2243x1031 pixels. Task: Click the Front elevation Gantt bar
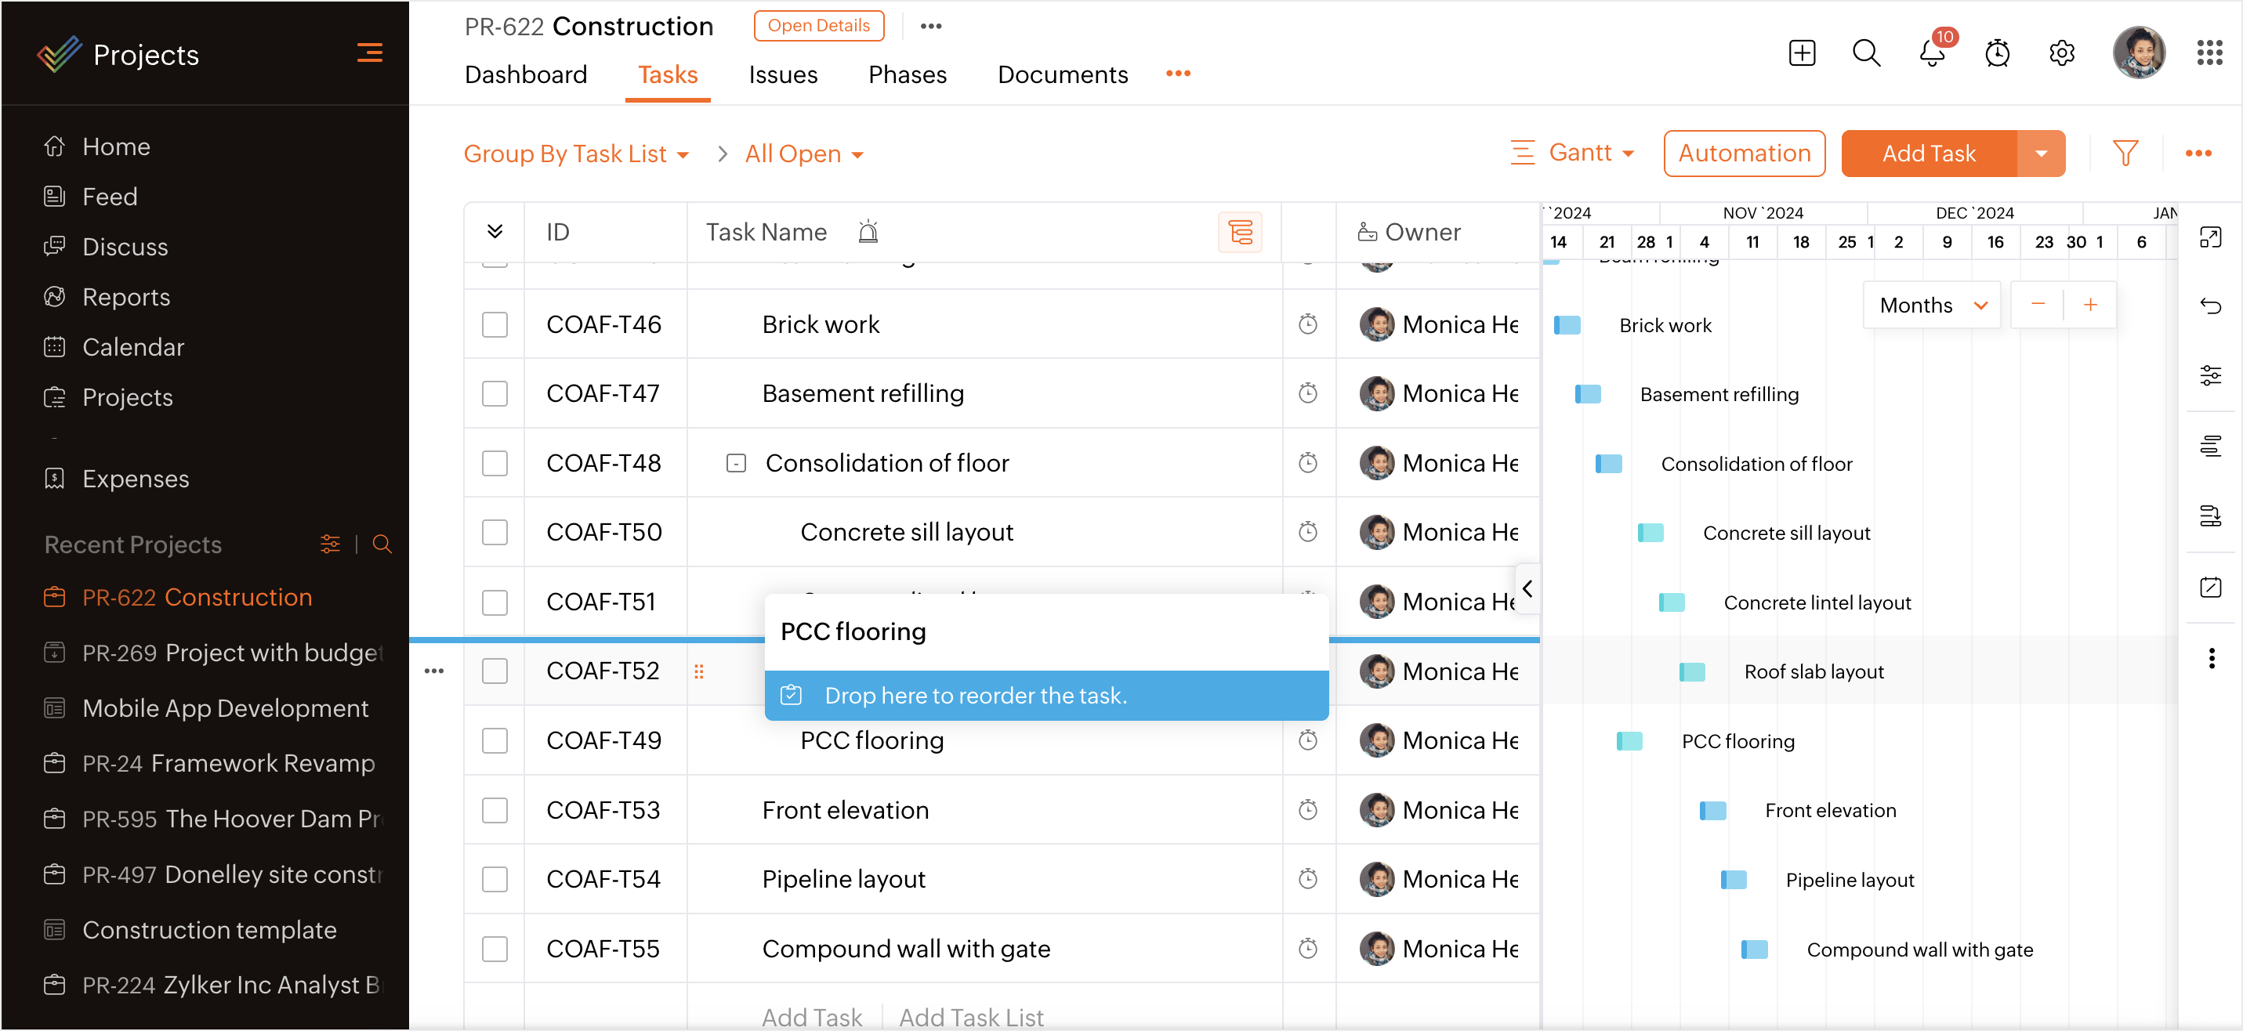tap(1712, 811)
